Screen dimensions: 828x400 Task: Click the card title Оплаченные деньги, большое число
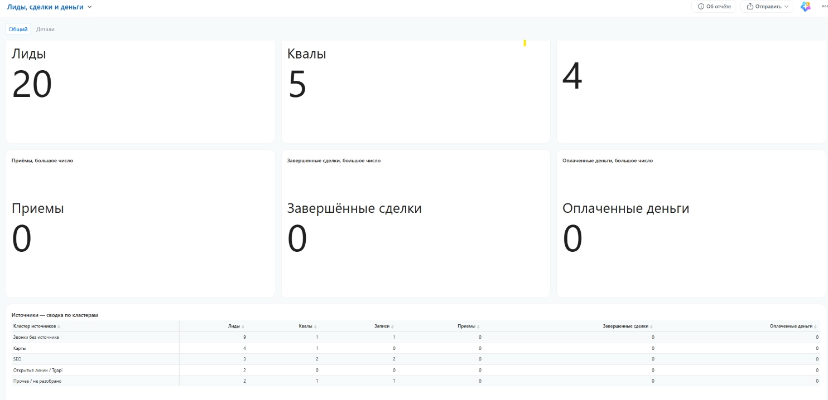coord(608,160)
